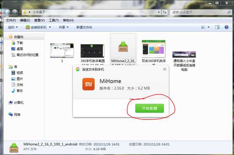This screenshot has width=234, height=155.
Task: Click the search 小米盒子 input field
Action: [x=199, y=12]
